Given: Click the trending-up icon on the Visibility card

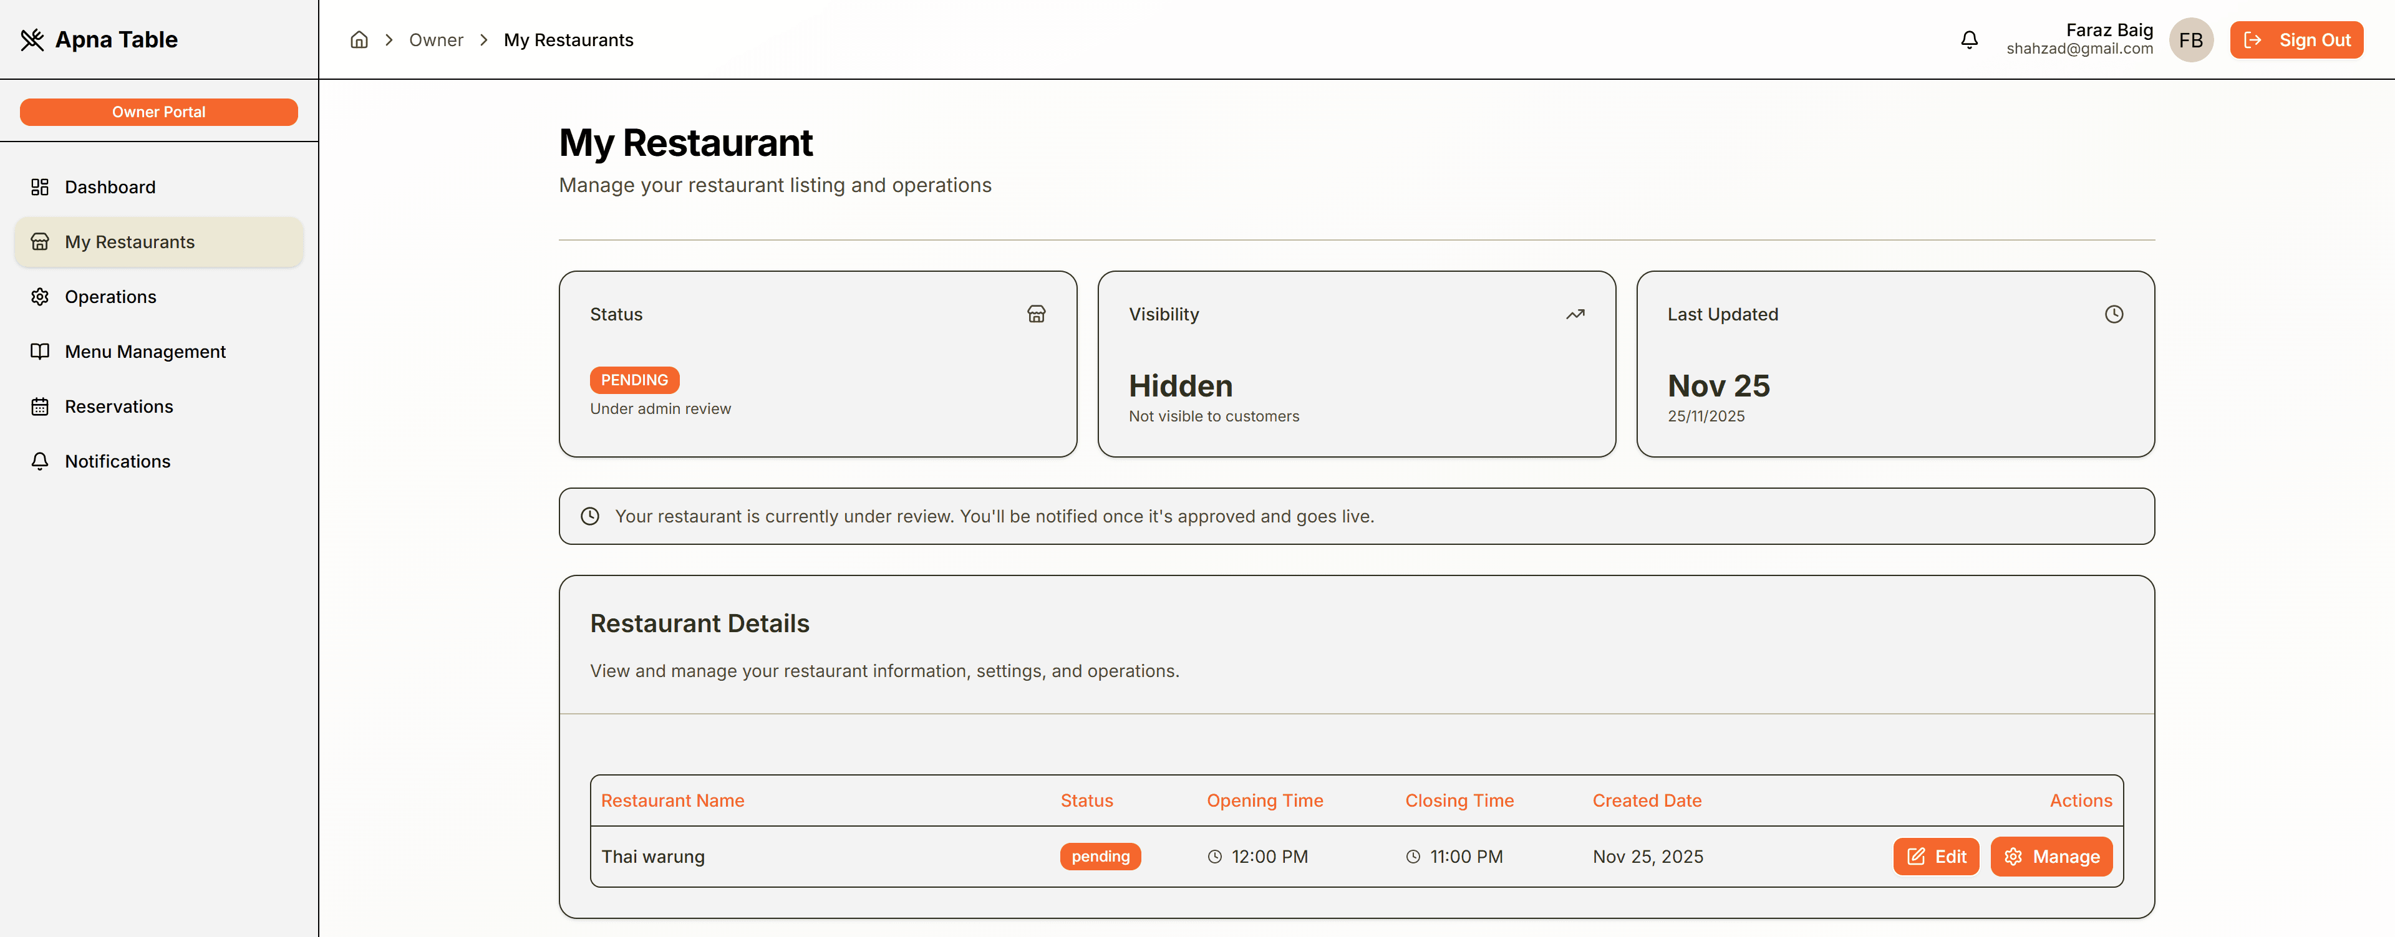Looking at the screenshot, I should tap(1575, 314).
